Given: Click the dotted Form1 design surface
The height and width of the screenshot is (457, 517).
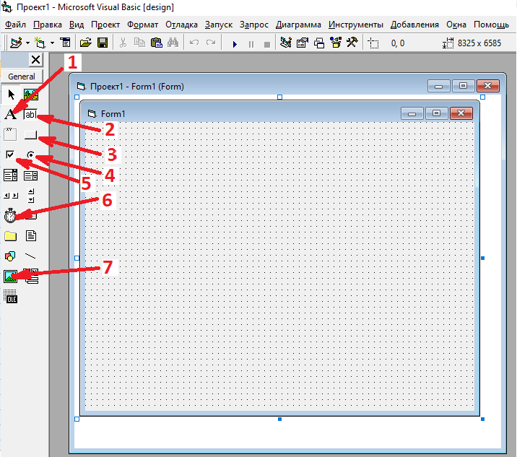Looking at the screenshot, I should pyautogui.click(x=279, y=266).
